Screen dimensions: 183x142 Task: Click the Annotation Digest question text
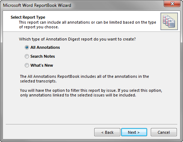pyautogui.click(x=77, y=39)
